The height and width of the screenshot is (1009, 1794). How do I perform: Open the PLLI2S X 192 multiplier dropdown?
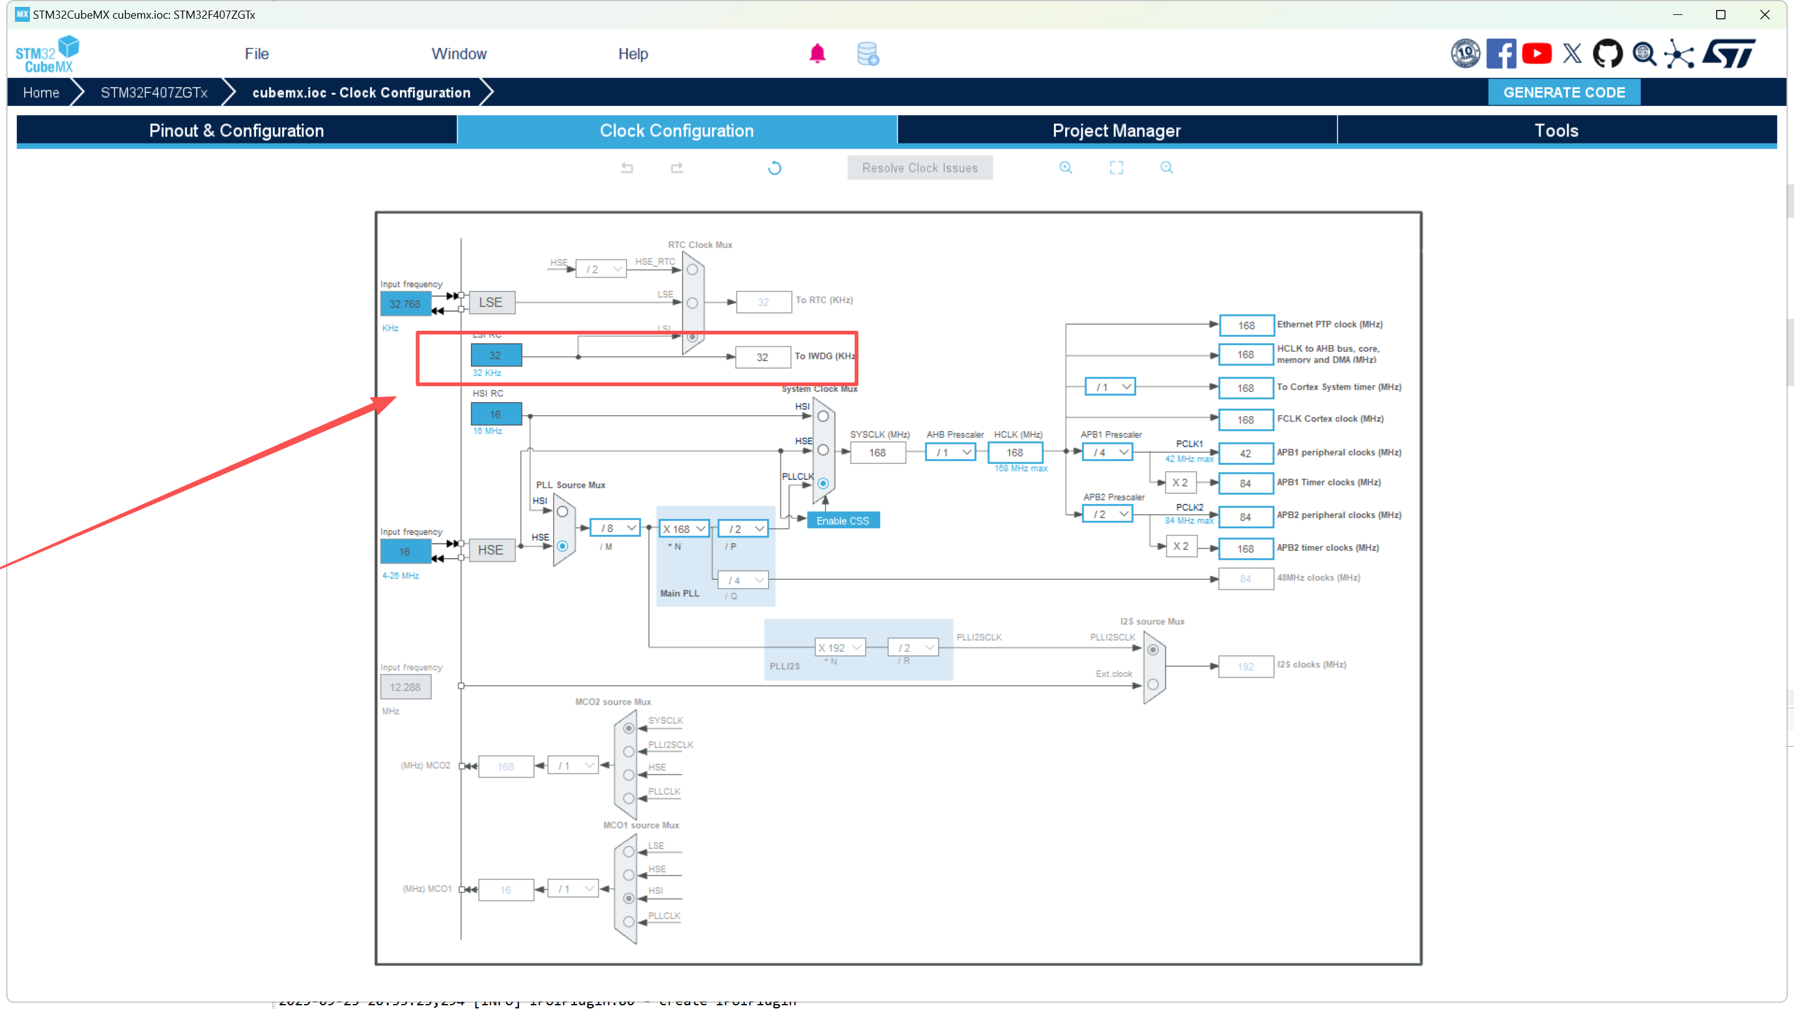(x=840, y=648)
